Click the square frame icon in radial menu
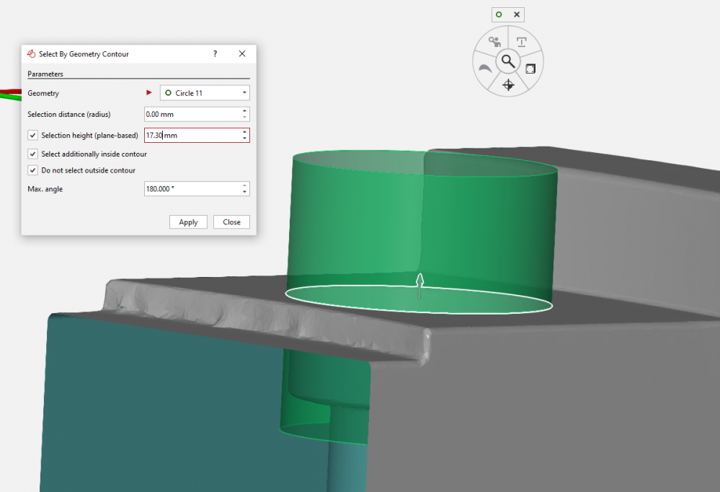This screenshot has width=720, height=492. point(530,69)
